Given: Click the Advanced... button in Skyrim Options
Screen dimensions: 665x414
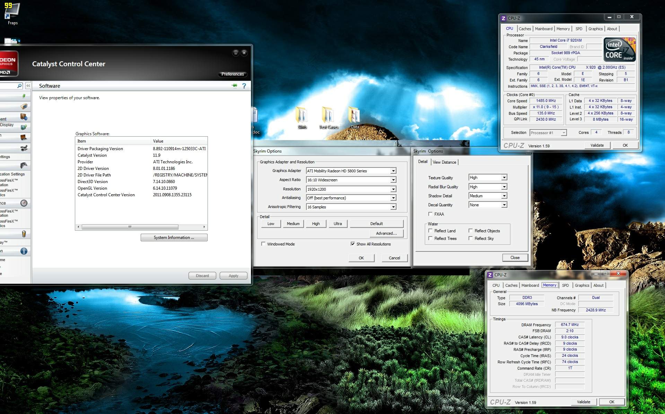Looking at the screenshot, I should [x=386, y=233].
